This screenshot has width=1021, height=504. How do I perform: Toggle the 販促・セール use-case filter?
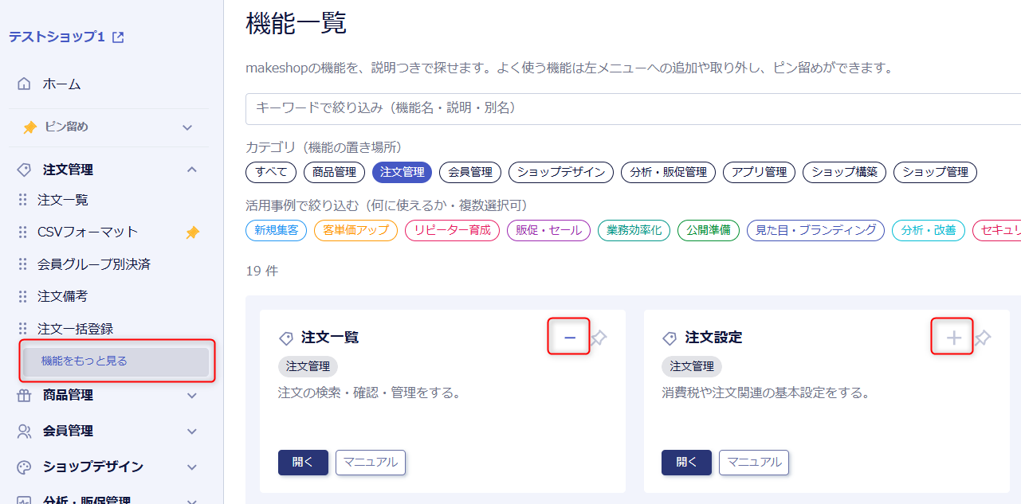coord(548,231)
